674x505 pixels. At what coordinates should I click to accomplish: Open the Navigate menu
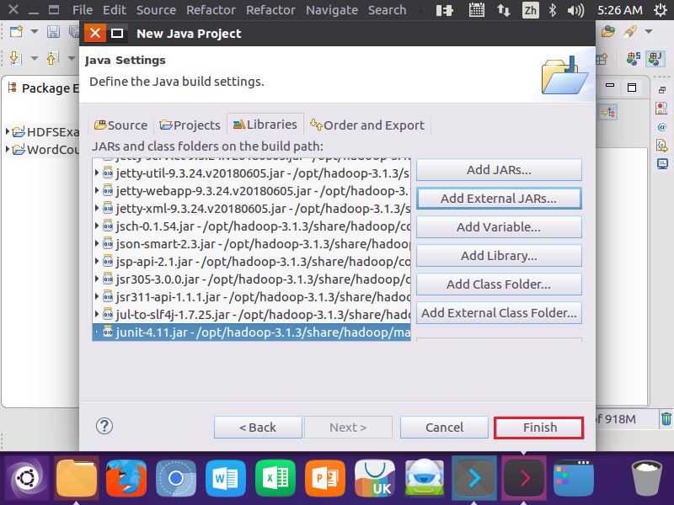tap(332, 10)
